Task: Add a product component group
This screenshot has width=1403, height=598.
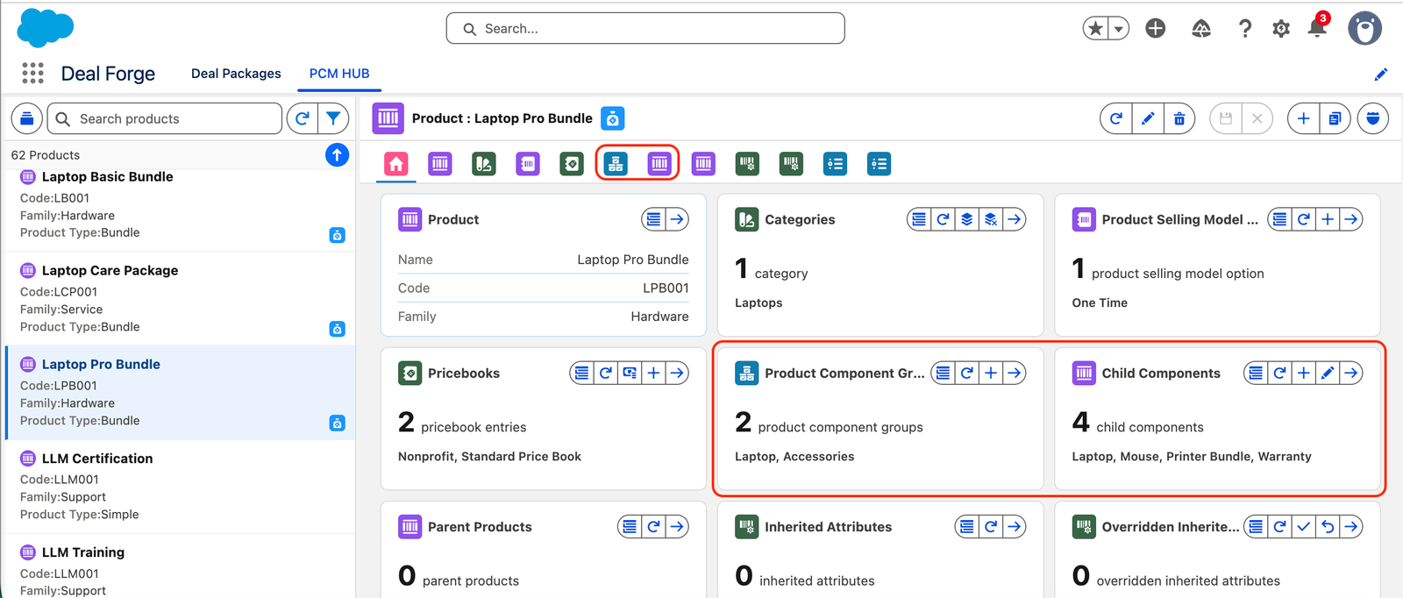Action: pyautogui.click(x=991, y=373)
